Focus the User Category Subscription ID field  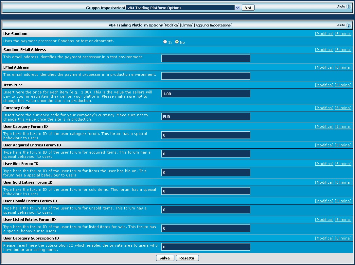[205, 247]
